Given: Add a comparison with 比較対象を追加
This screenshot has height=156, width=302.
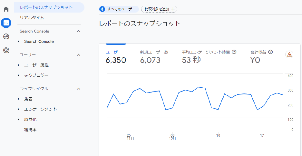Looking at the screenshot, I should [x=159, y=9].
